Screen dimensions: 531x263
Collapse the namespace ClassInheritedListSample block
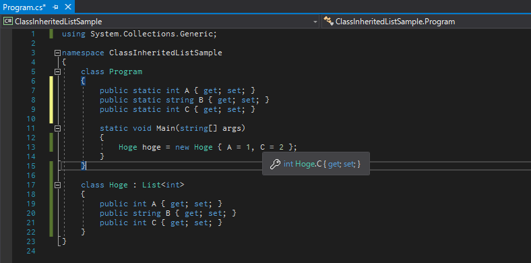[x=57, y=53]
